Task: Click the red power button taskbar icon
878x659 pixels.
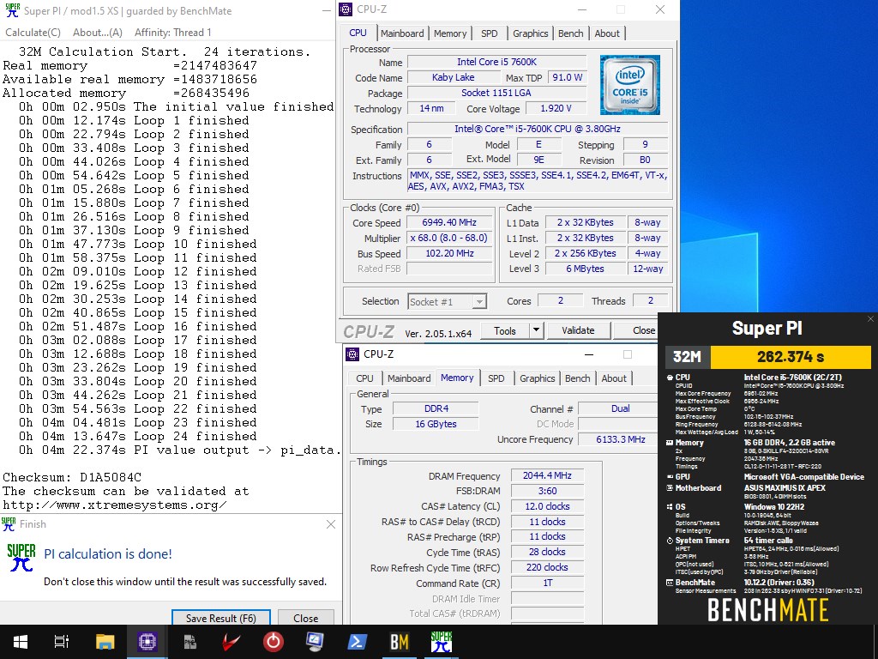Action: (x=274, y=642)
